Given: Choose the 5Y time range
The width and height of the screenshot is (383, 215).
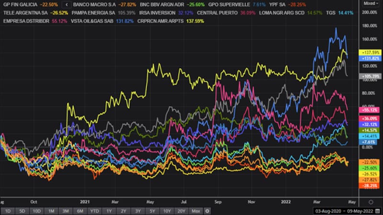Looking at the screenshot, I should tap(152, 211).
